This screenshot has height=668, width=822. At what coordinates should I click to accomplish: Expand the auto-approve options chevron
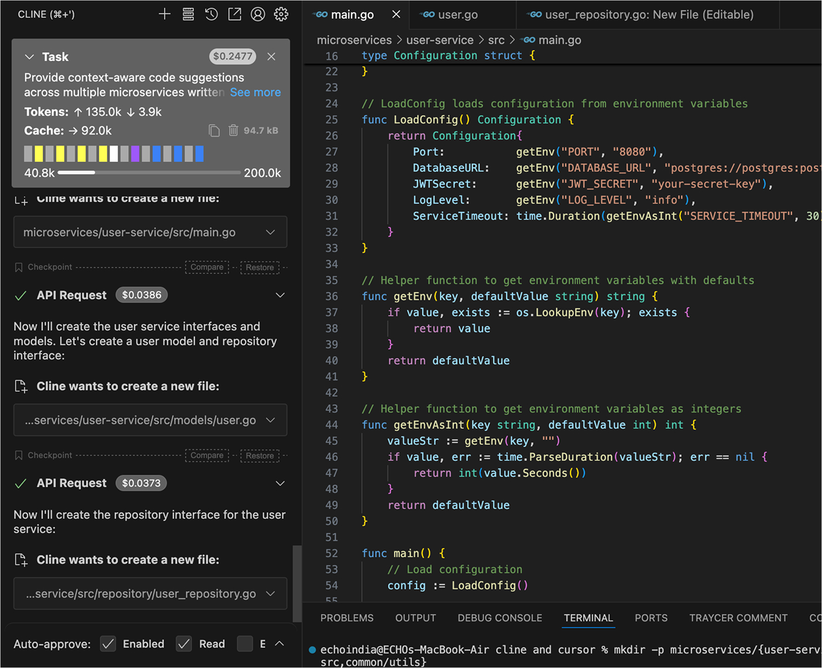tap(279, 644)
